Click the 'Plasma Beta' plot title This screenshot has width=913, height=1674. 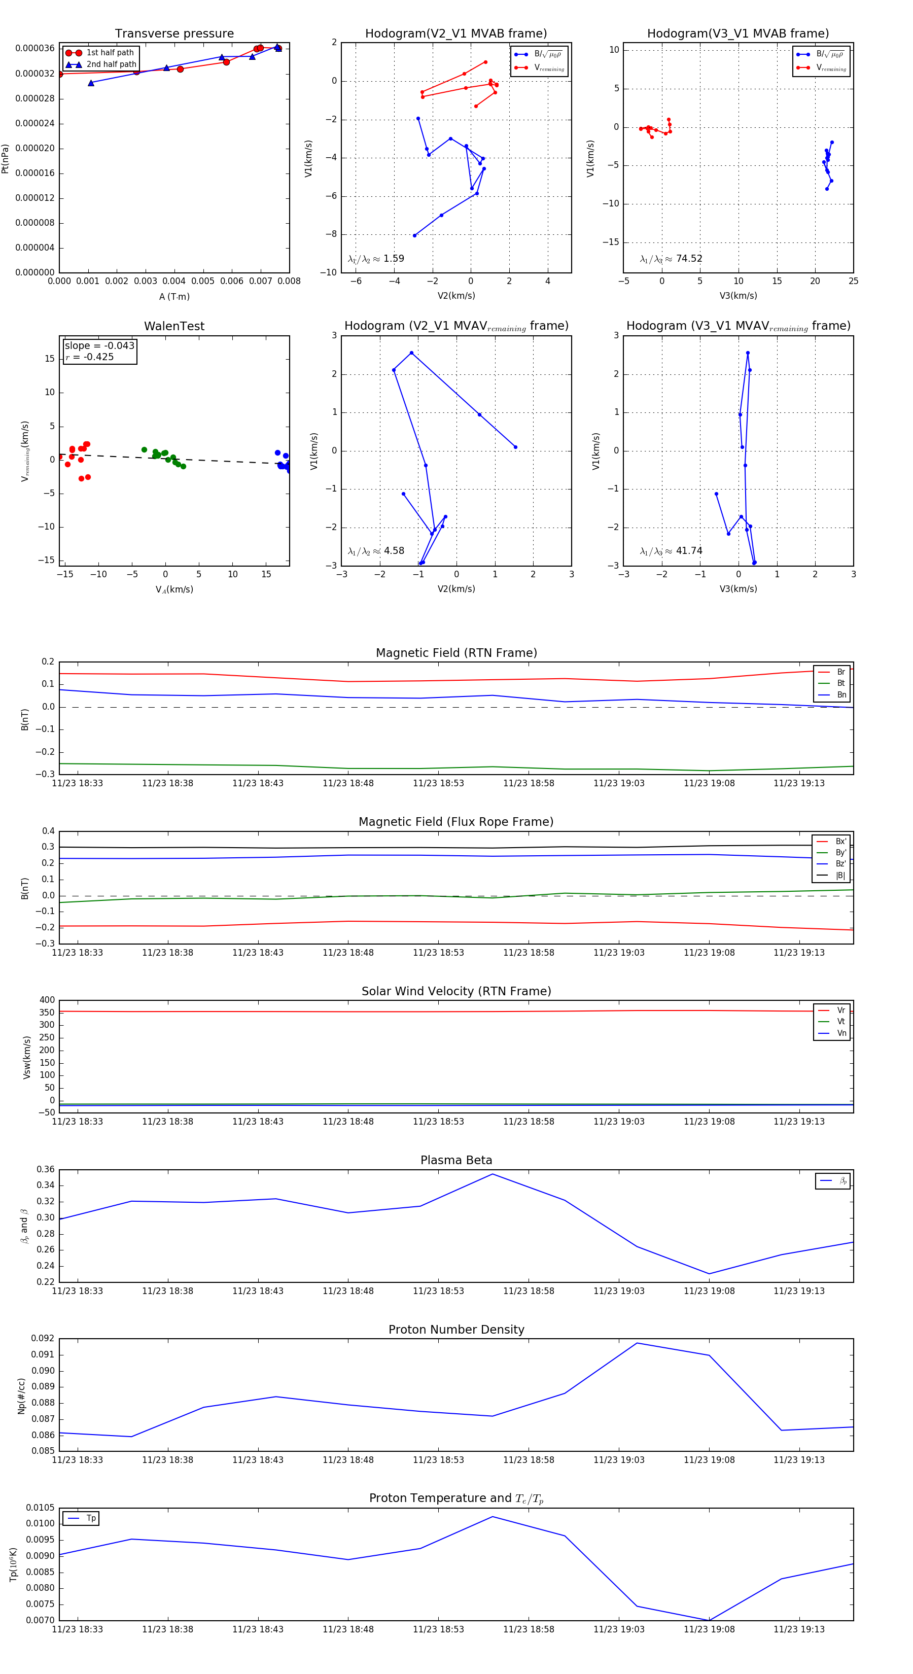(x=456, y=1161)
